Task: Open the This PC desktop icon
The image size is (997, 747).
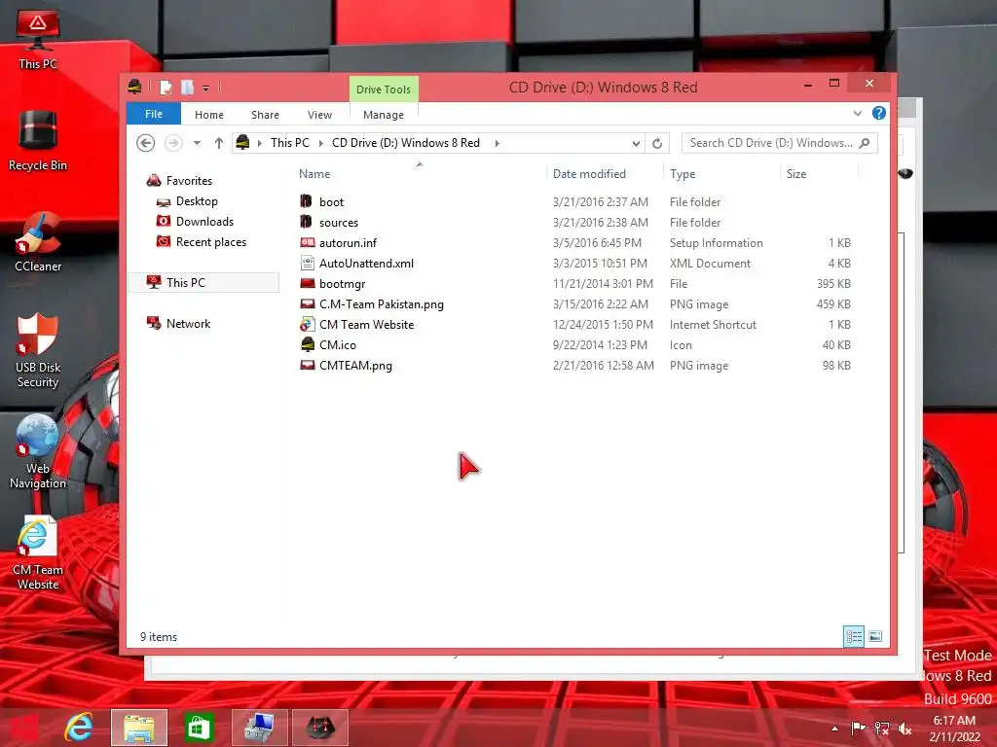Action: pyautogui.click(x=38, y=39)
